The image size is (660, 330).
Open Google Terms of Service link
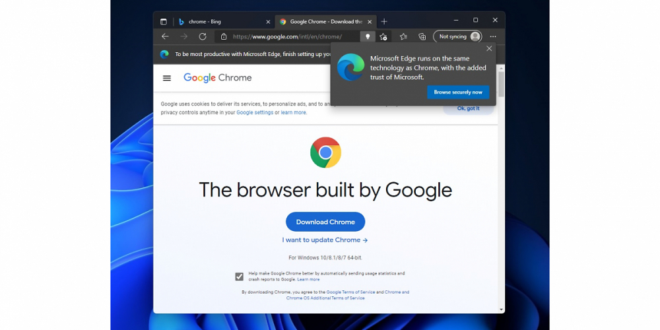(x=350, y=292)
